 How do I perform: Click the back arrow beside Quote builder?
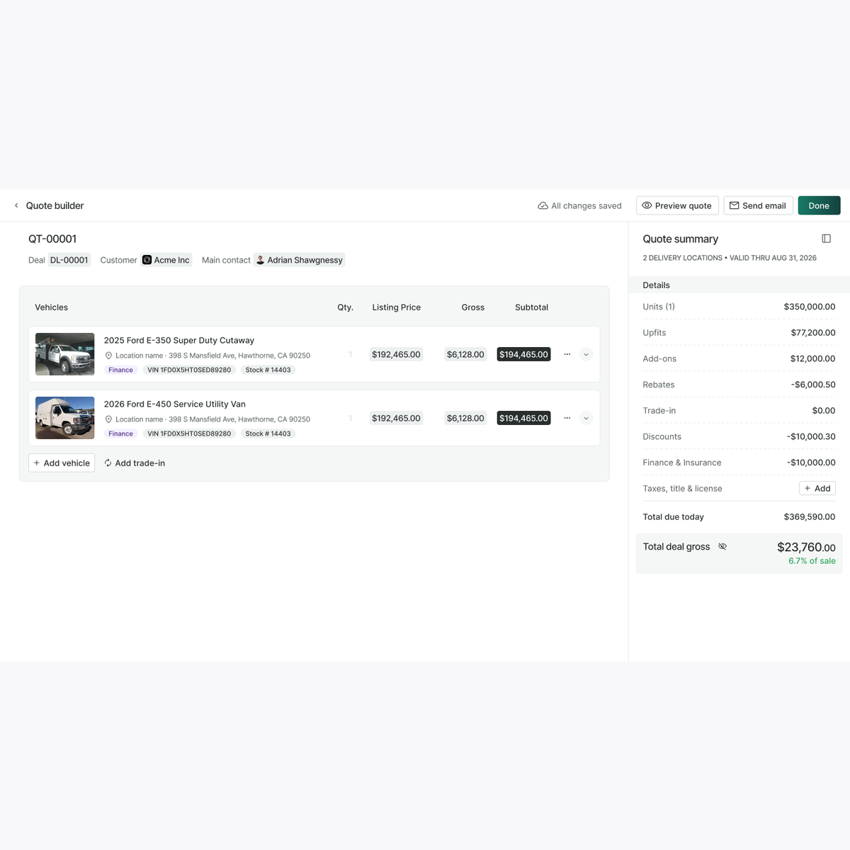(16, 205)
